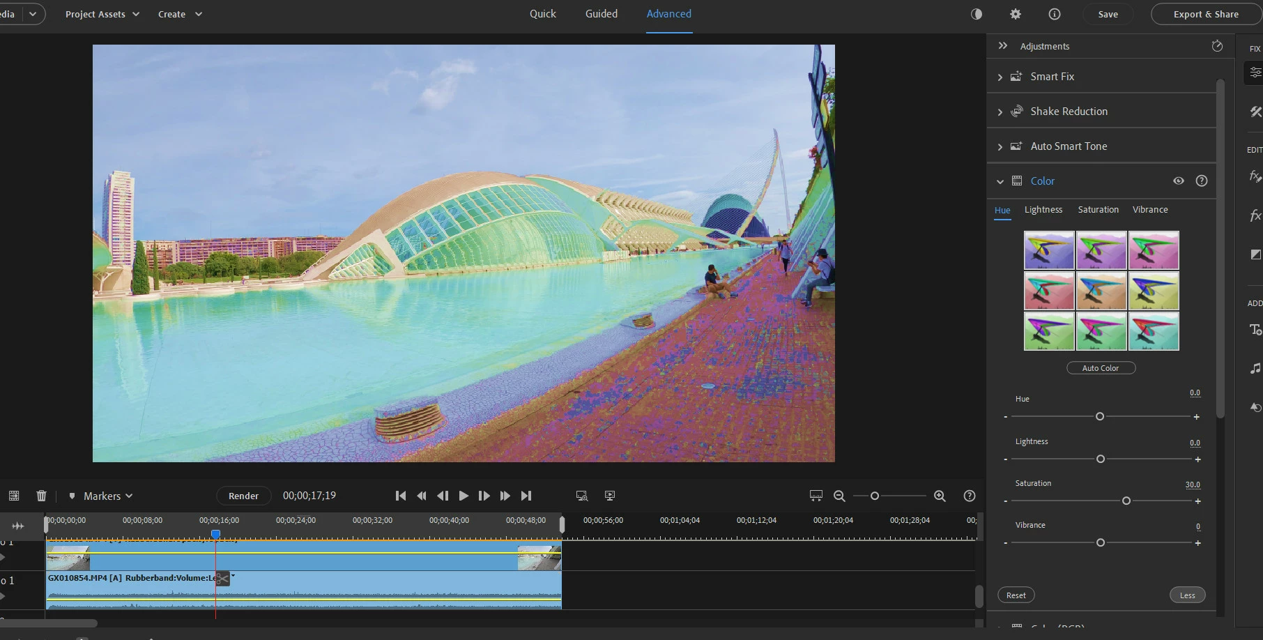Play the video preview
The height and width of the screenshot is (640, 1263).
(x=464, y=496)
